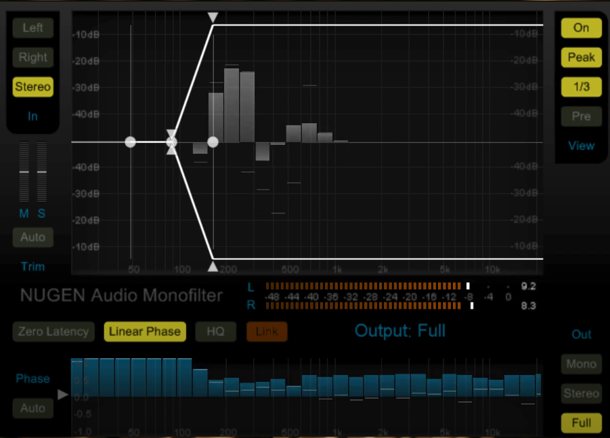Viewport: 610px width, 438px height.
Task: Toggle the On power button
Action: click(581, 28)
